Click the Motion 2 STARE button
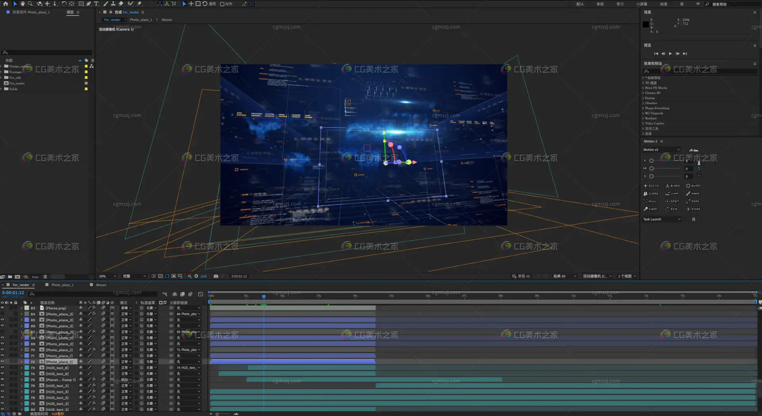This screenshot has height=416, width=762. [x=693, y=209]
